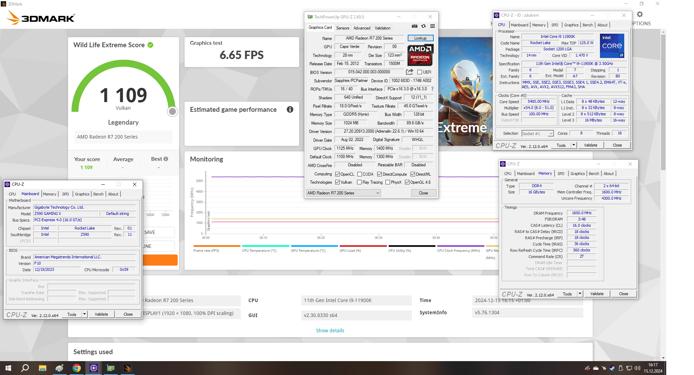Click the purple CPU Clock Frequency legend bar

click(x=460, y=246)
